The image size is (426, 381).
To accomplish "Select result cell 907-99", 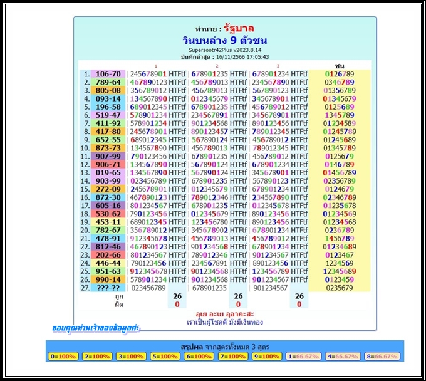I will tap(108, 156).
